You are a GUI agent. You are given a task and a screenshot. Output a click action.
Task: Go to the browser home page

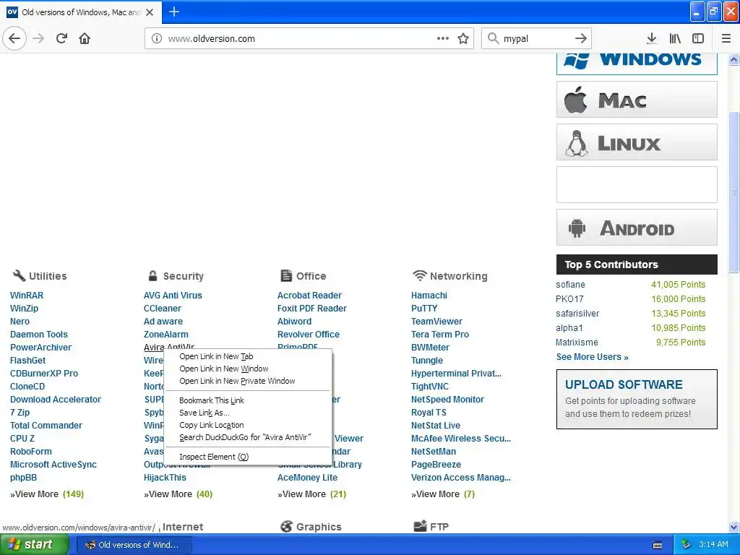click(85, 38)
